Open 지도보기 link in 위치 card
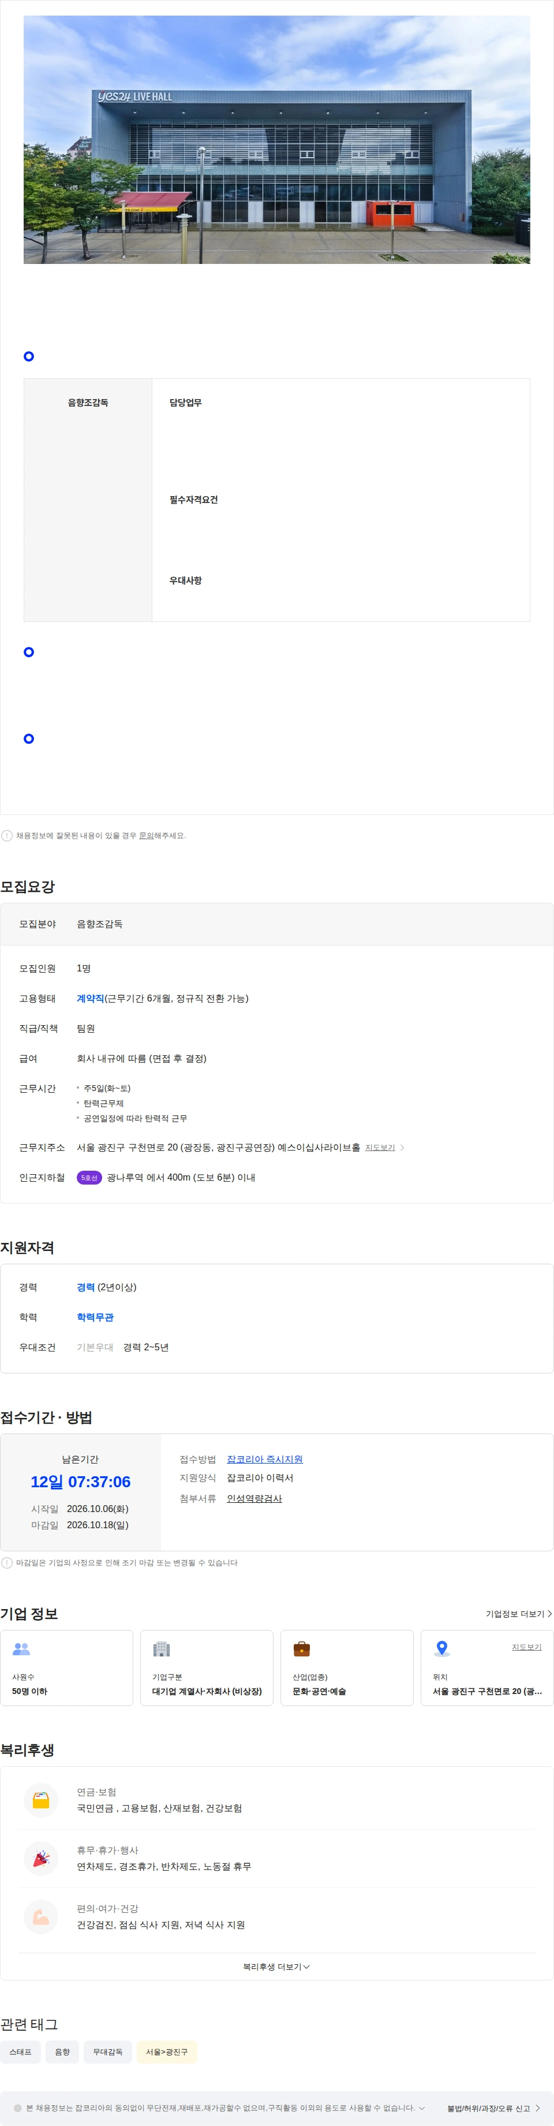 (527, 1647)
